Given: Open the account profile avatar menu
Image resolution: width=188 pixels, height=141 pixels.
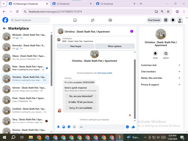Looking at the screenshot, I should point(180,20).
